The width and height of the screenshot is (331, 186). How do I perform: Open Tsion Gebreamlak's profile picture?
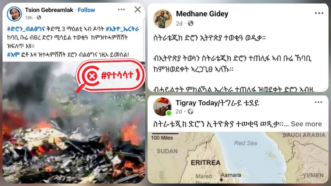tap(14, 14)
